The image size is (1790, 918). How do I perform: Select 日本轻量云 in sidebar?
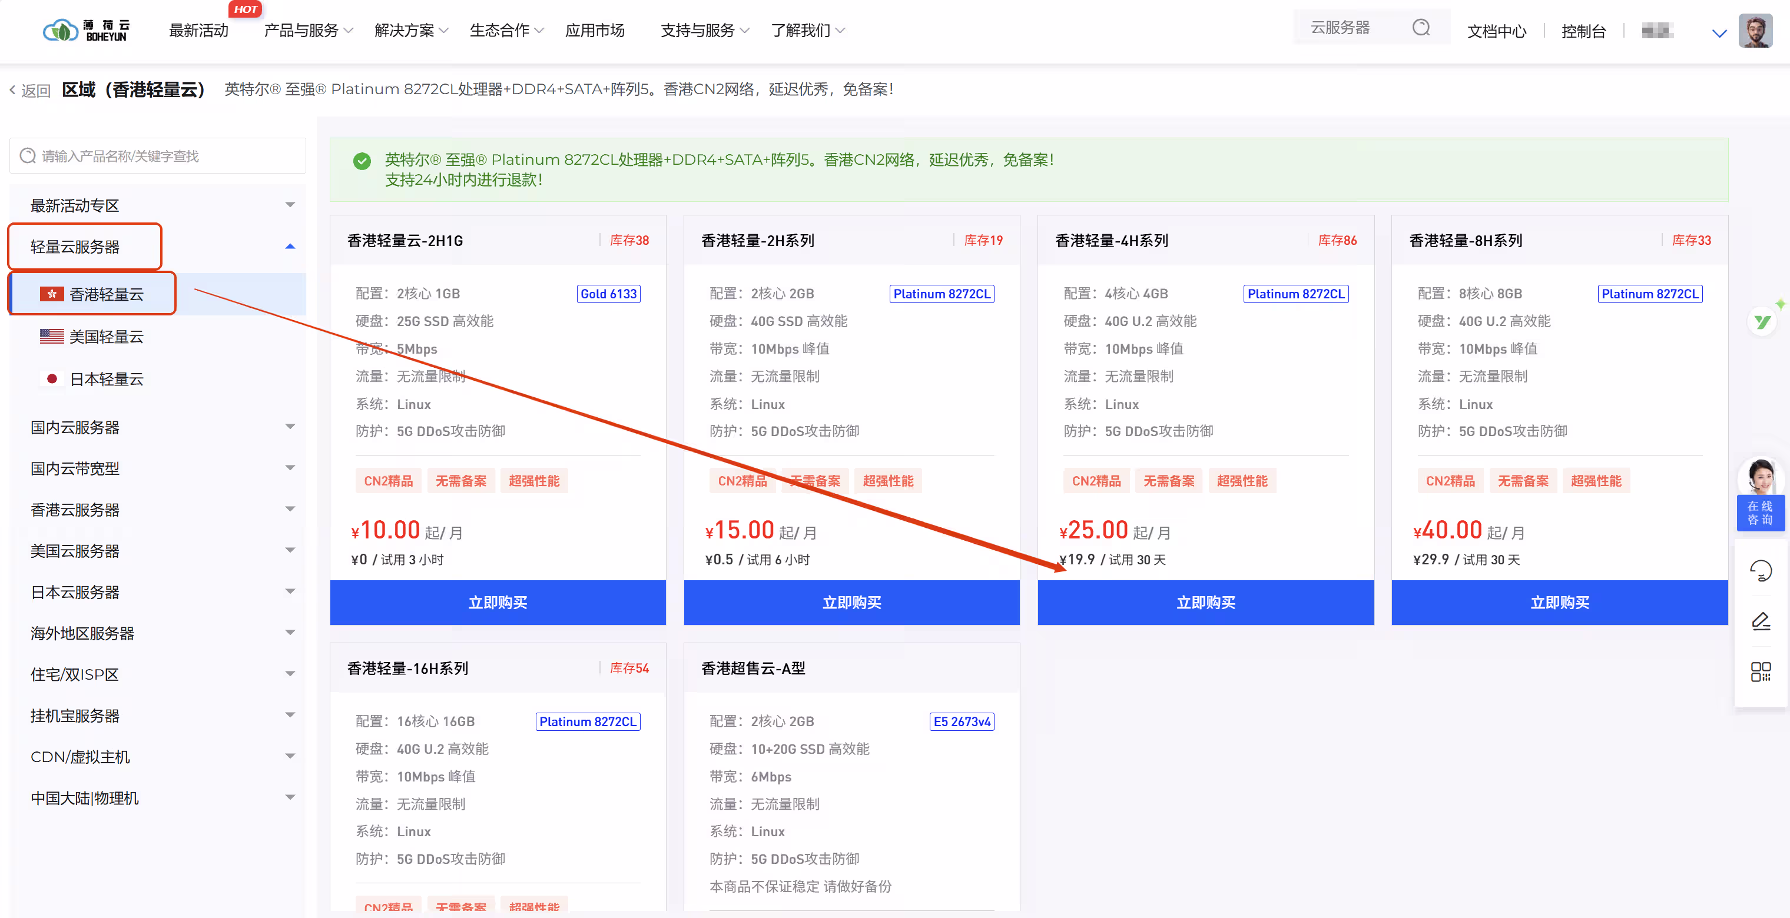click(158, 378)
